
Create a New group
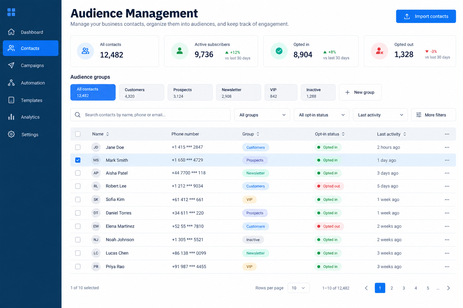(x=360, y=92)
